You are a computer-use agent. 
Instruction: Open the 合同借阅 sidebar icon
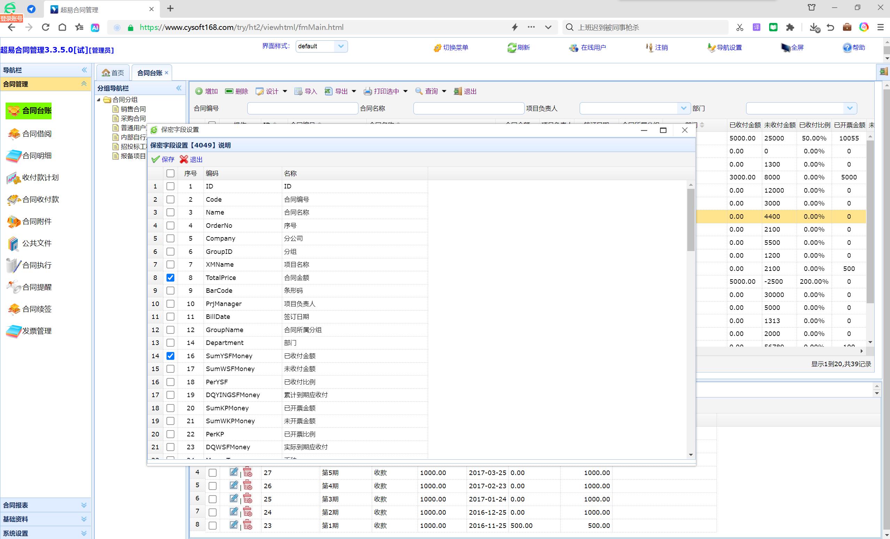click(14, 134)
